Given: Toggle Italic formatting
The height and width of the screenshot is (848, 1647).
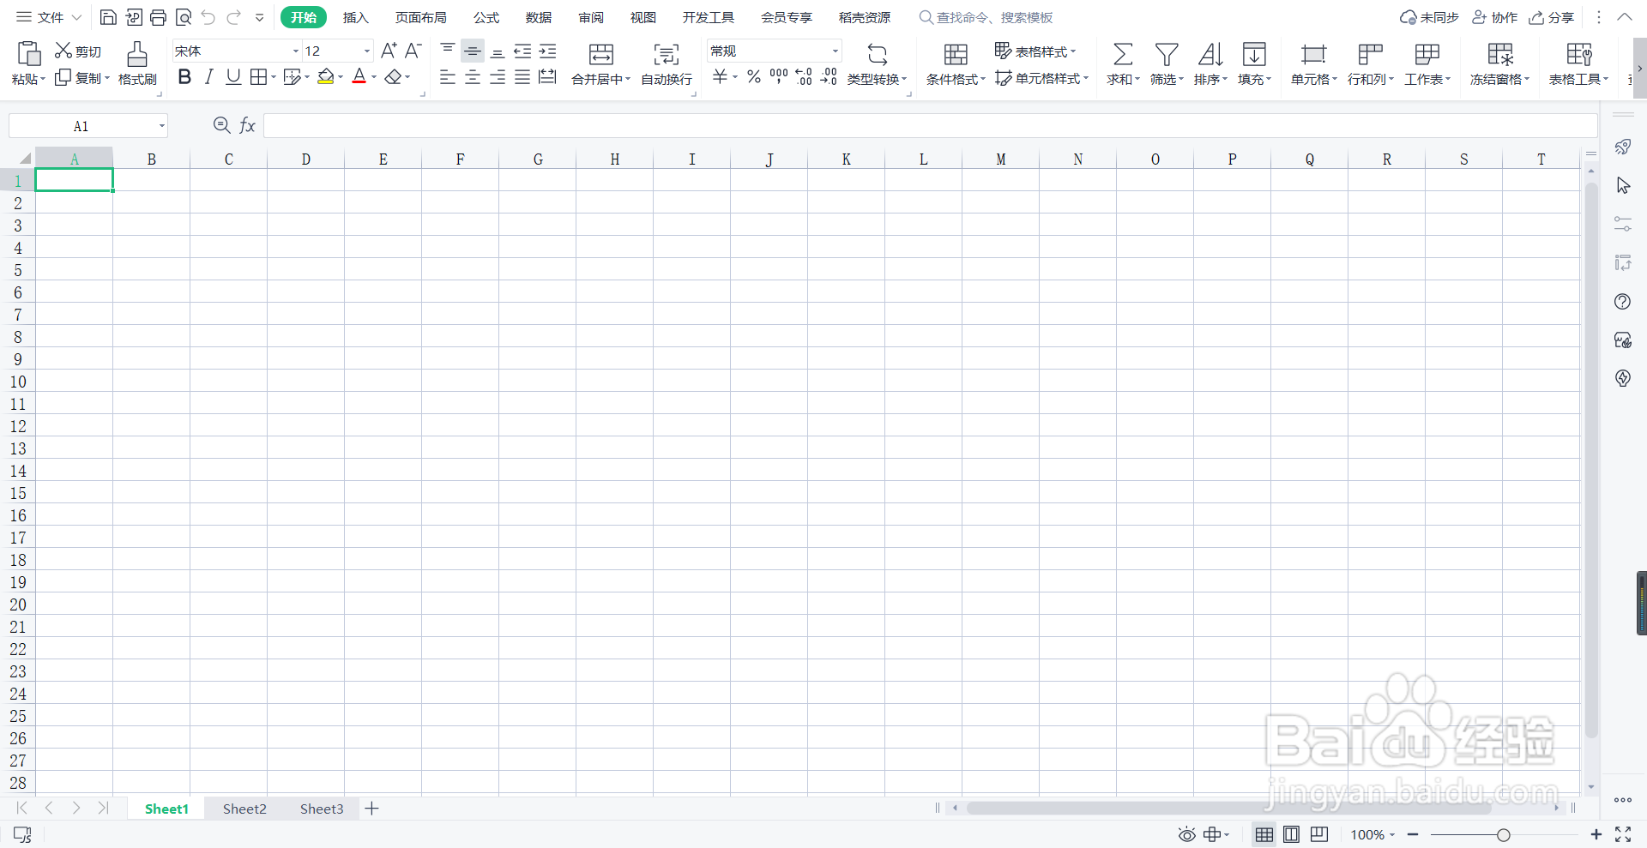Looking at the screenshot, I should click(208, 77).
